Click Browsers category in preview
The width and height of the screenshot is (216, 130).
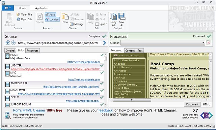point(120,81)
